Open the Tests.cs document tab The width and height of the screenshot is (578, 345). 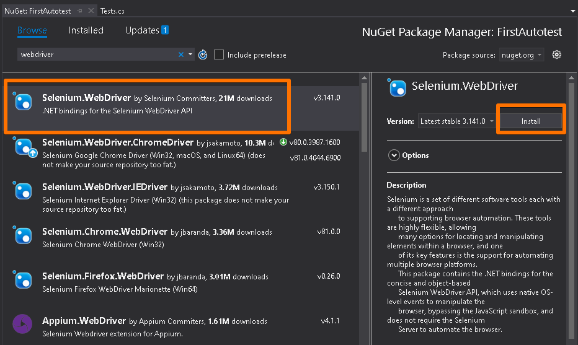[112, 11]
